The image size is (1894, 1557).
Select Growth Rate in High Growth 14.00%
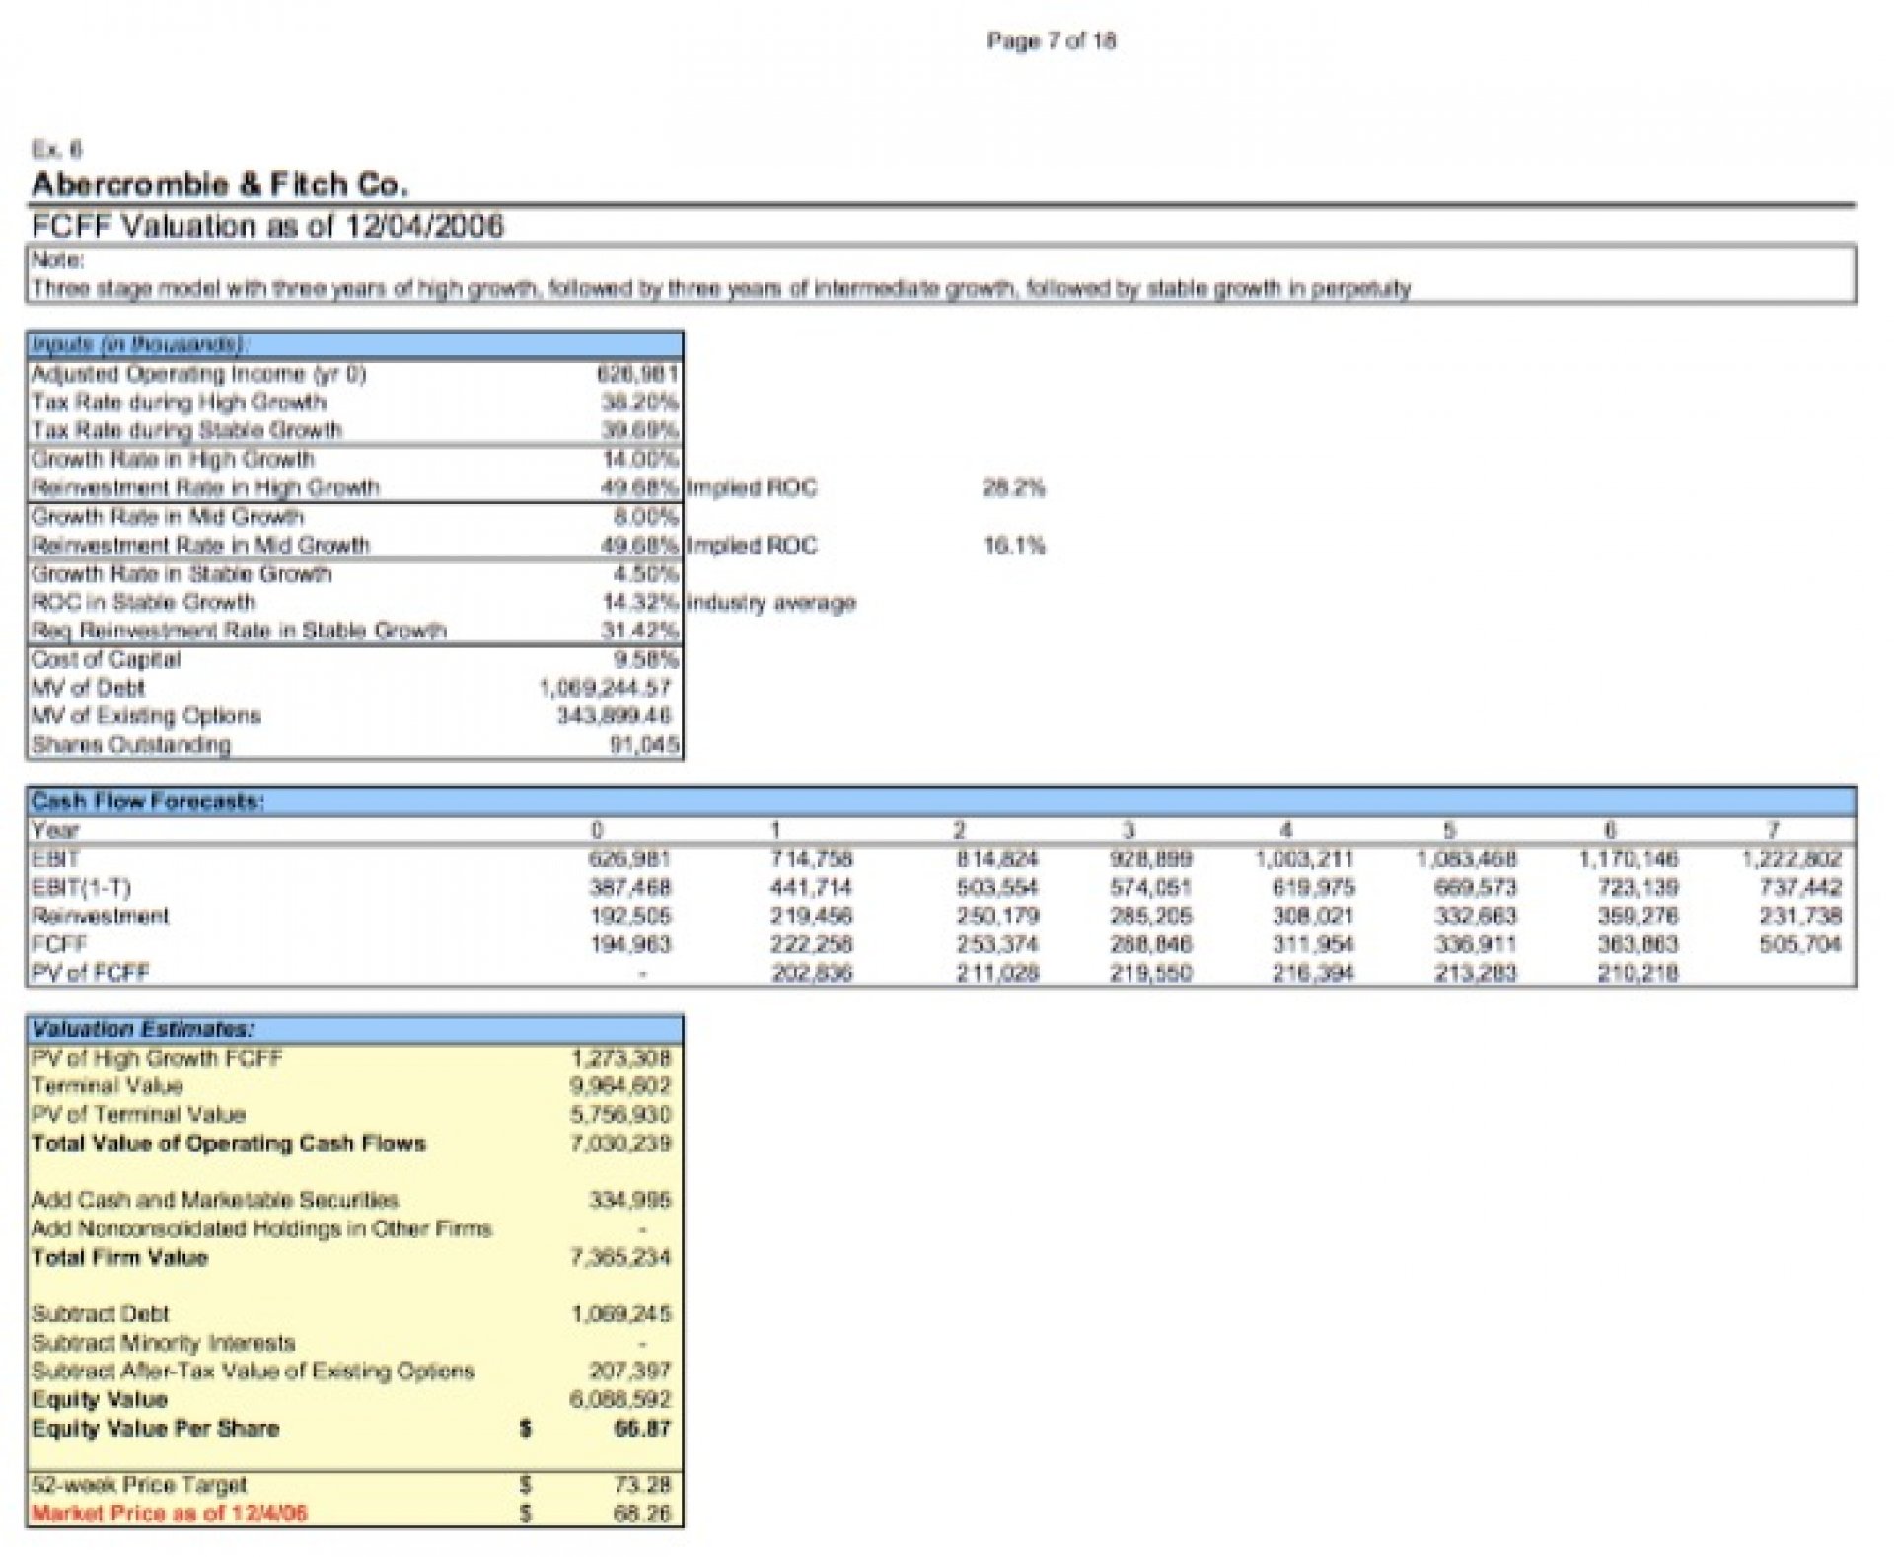coord(640,459)
